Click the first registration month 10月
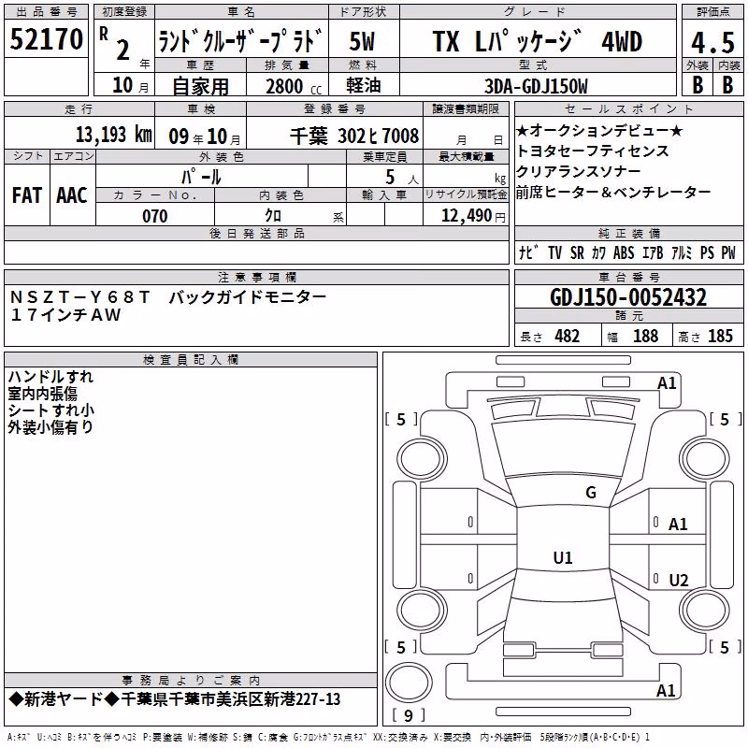Screen dimensions: 748x748 point(130,85)
